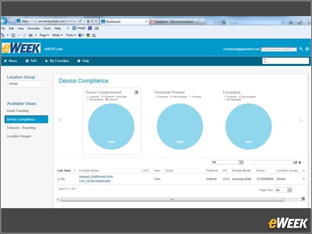
Task: Click the blue help question icon in command bar
Action: click(x=80, y=35)
